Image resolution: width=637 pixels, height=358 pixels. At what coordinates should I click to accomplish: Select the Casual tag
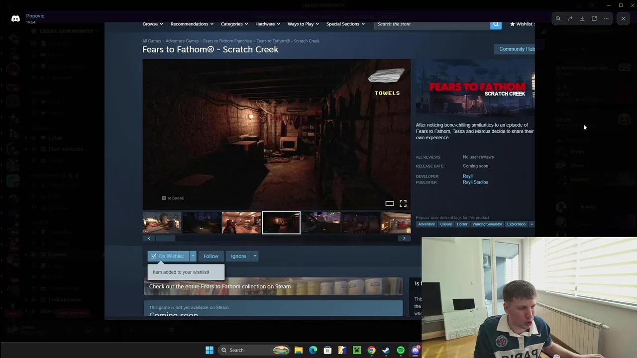[x=446, y=224]
